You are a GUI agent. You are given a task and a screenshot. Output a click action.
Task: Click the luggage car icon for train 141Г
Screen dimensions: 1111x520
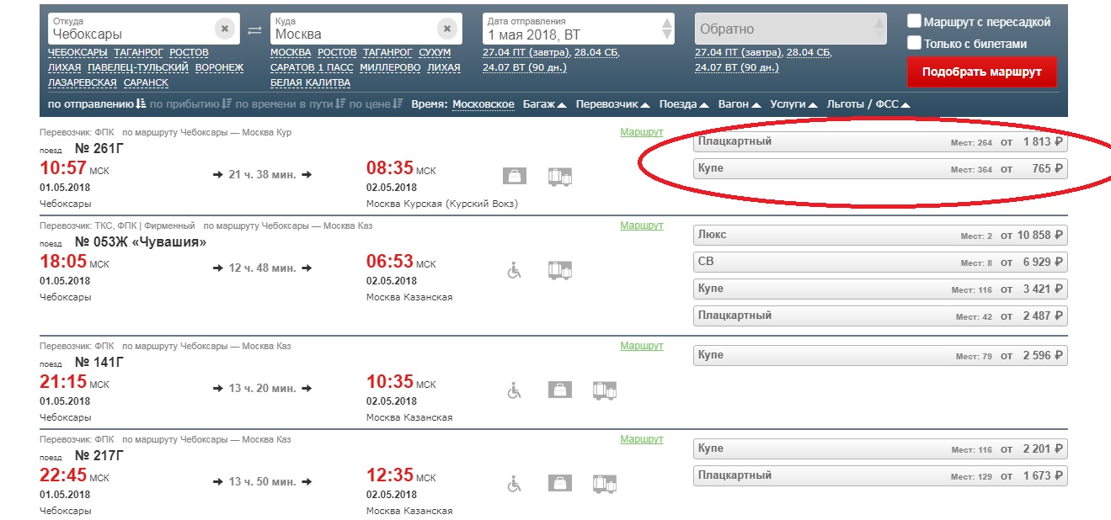(x=604, y=390)
